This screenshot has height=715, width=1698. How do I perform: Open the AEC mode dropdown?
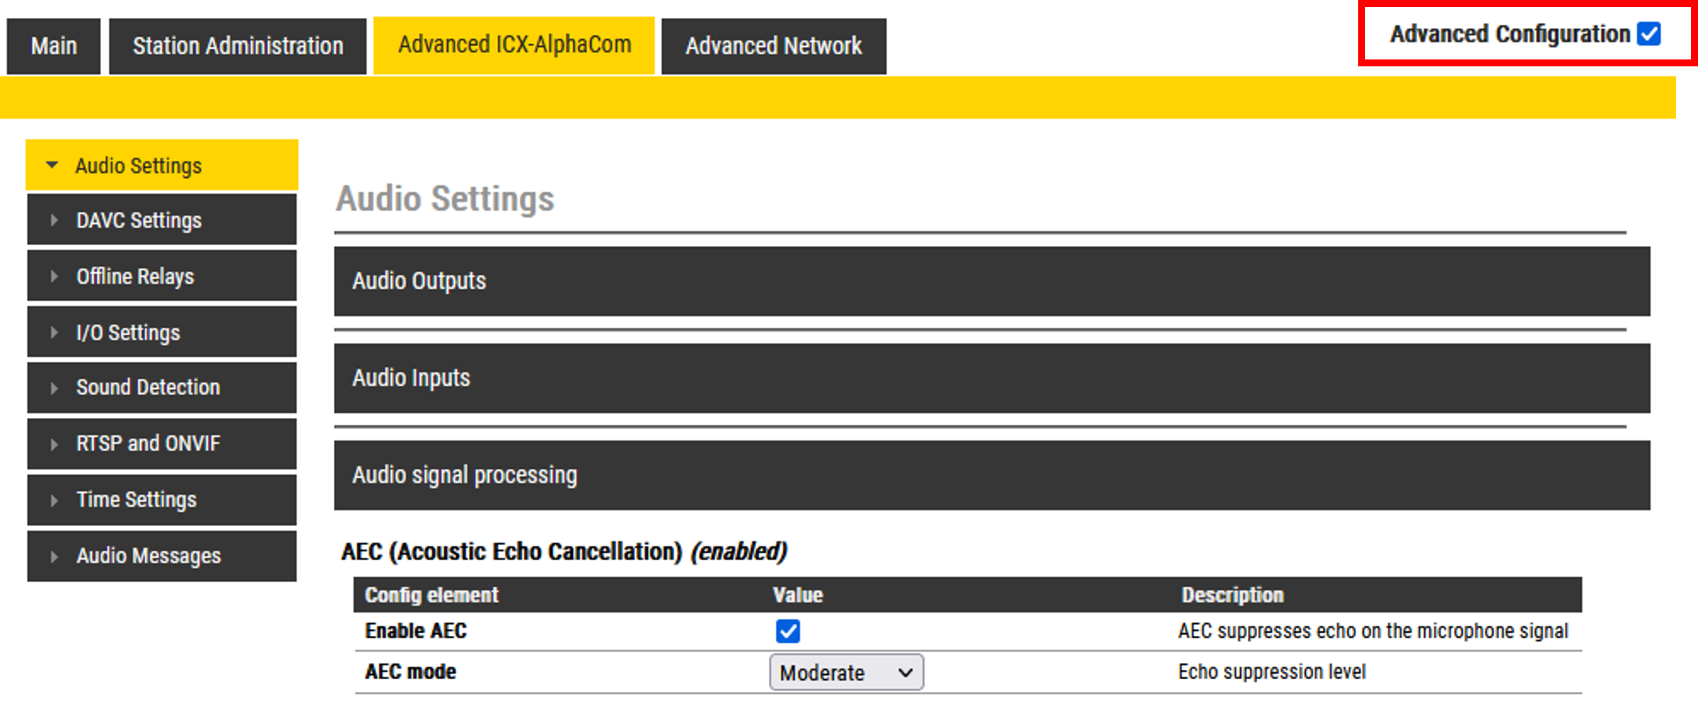click(846, 672)
